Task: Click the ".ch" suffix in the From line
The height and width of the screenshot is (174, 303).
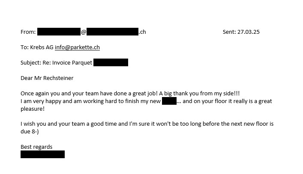Action: pos(142,32)
